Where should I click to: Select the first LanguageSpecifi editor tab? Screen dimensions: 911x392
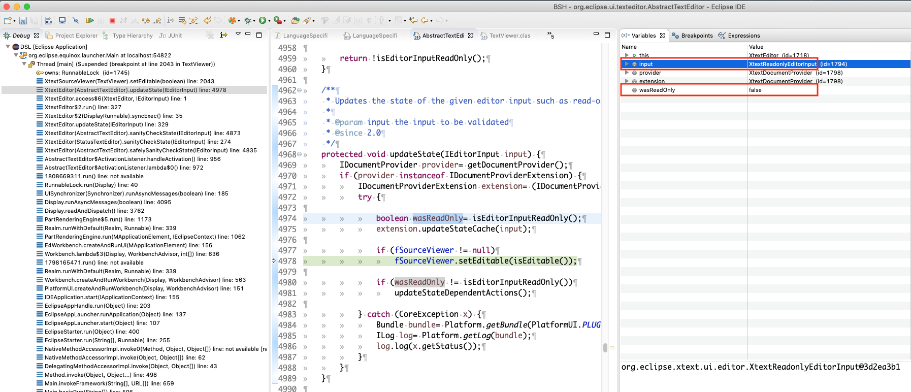tap(301, 36)
